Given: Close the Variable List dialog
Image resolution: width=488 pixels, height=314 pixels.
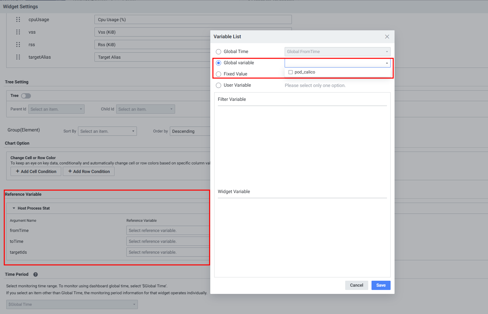Looking at the screenshot, I should tap(387, 37).
